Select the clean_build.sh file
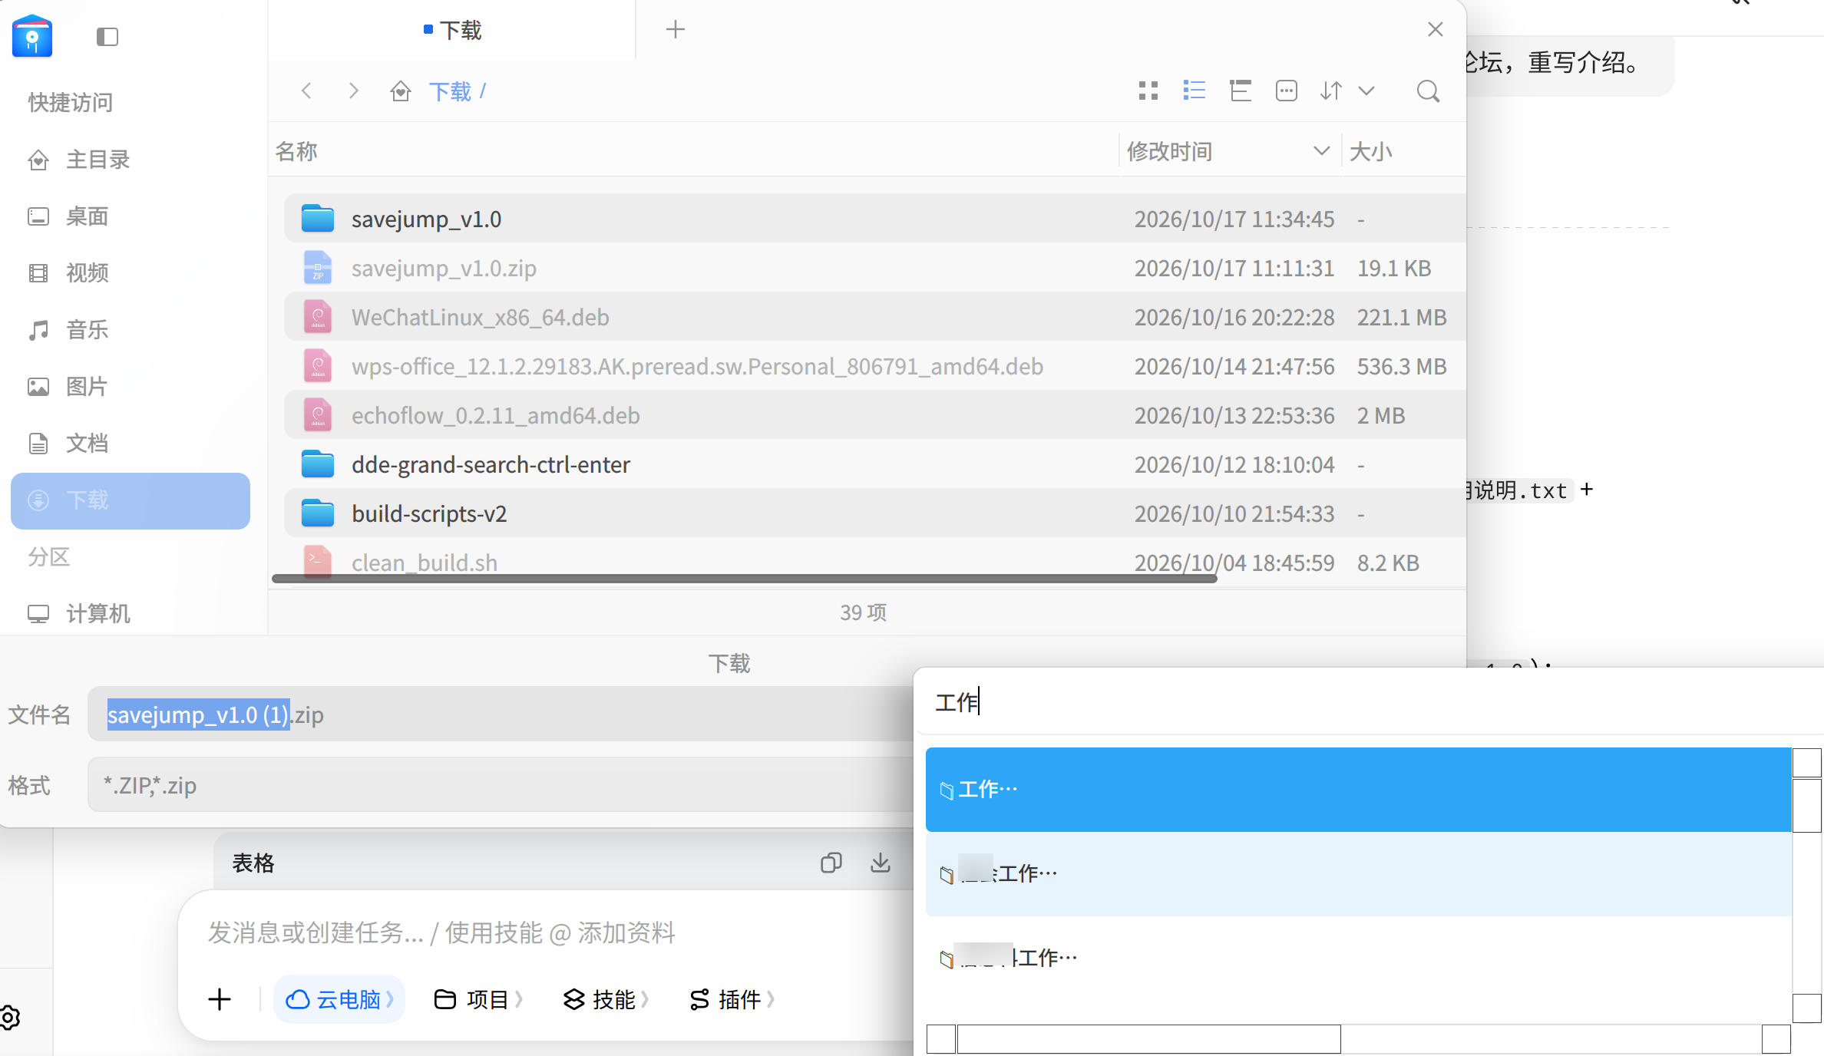This screenshot has width=1824, height=1056. click(x=874, y=560)
